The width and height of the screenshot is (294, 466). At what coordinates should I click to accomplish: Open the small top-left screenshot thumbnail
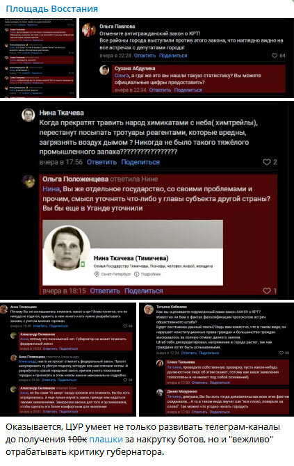(x=38, y=58)
